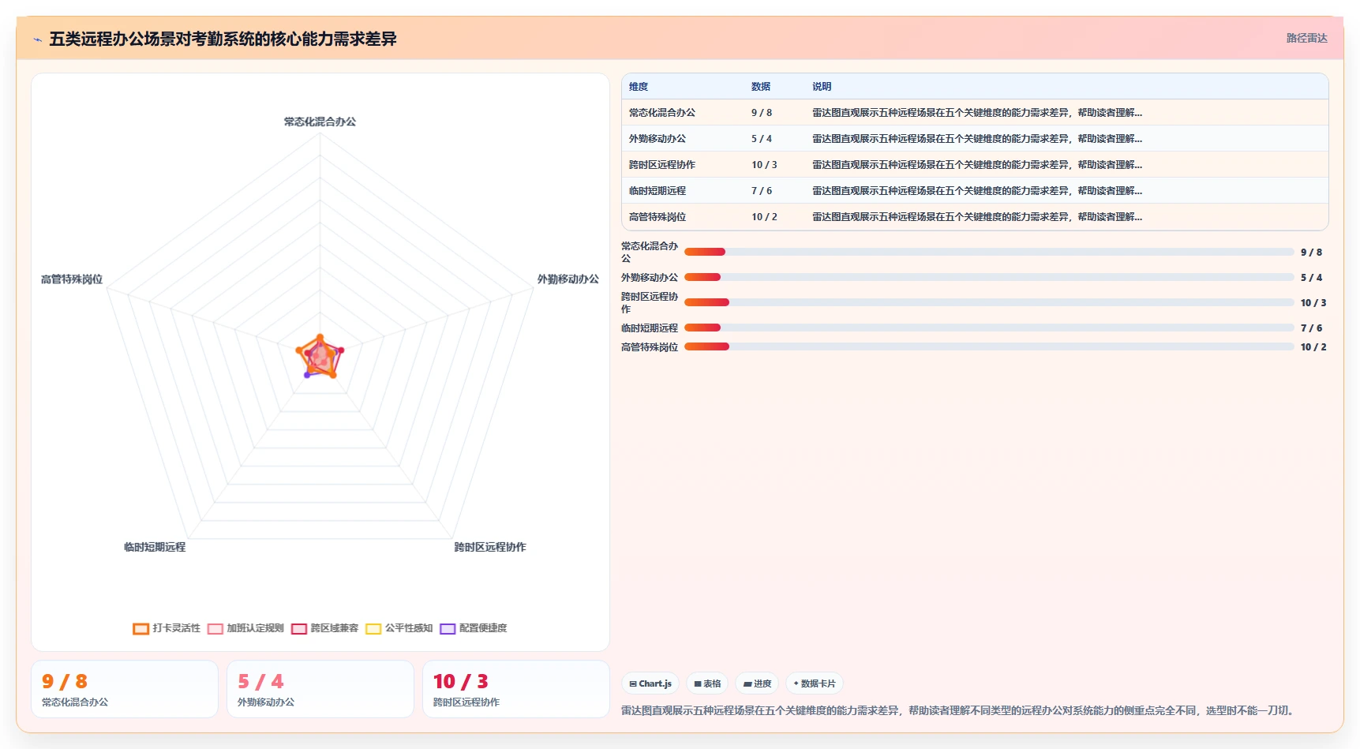This screenshot has height=749, width=1360.
Task: Click the 5 / 4 table cell
Action: (762, 139)
